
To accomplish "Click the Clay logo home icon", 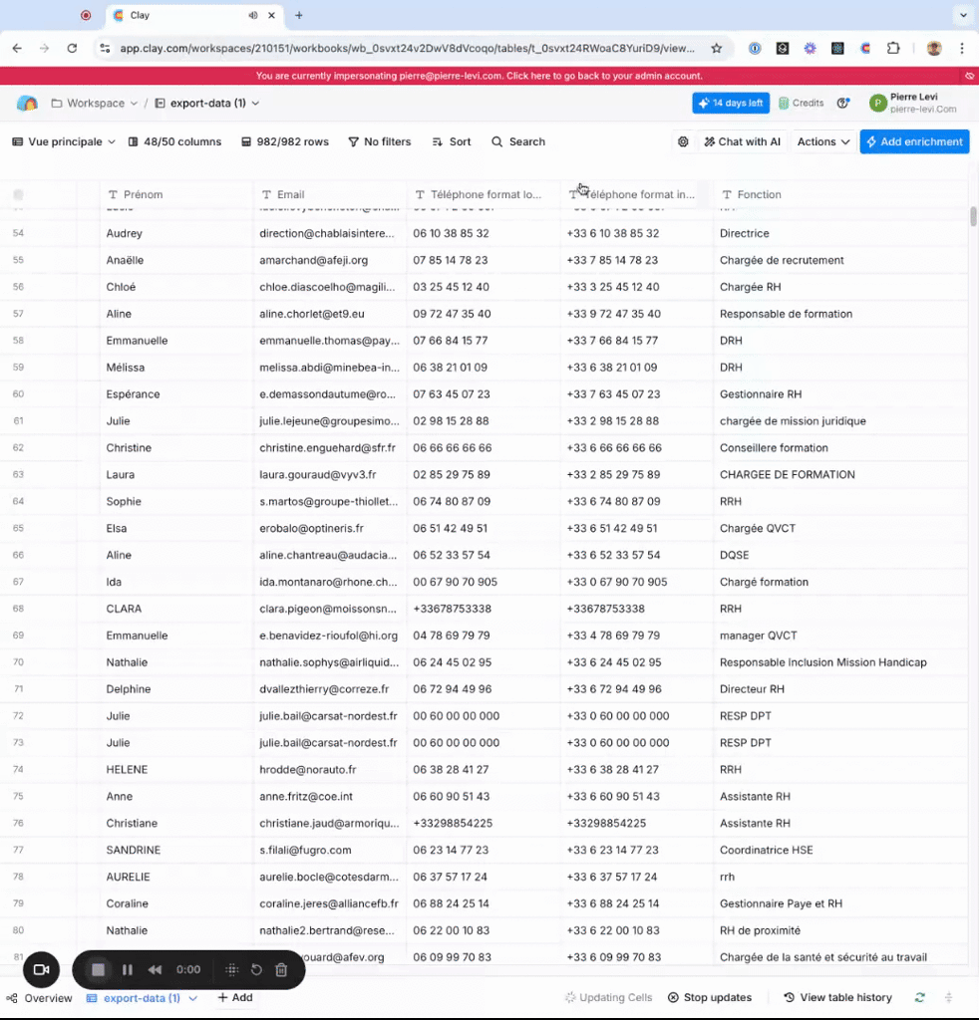I will (27, 104).
